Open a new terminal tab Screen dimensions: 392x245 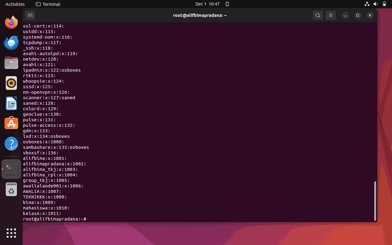[x=30, y=15]
